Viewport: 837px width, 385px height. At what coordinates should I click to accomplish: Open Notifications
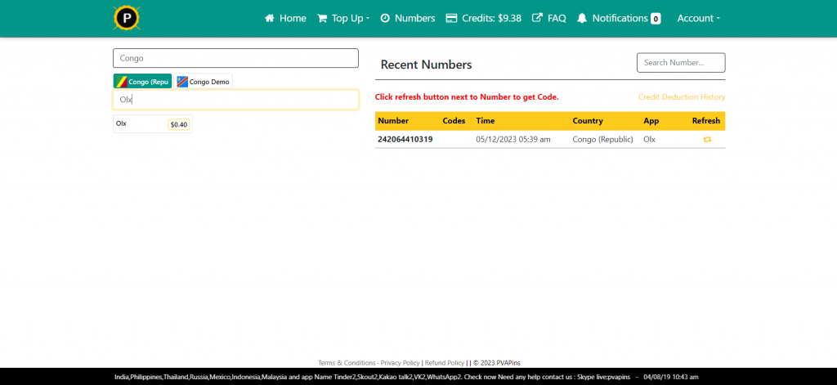(619, 18)
